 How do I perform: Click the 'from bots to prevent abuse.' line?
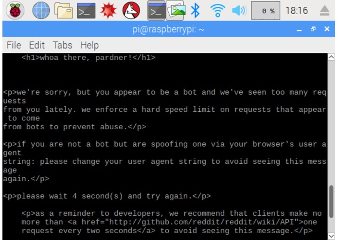(74, 127)
